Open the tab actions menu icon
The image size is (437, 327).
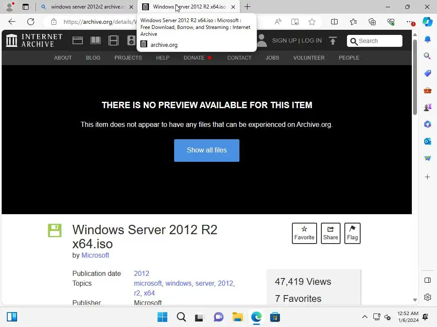pos(26,7)
